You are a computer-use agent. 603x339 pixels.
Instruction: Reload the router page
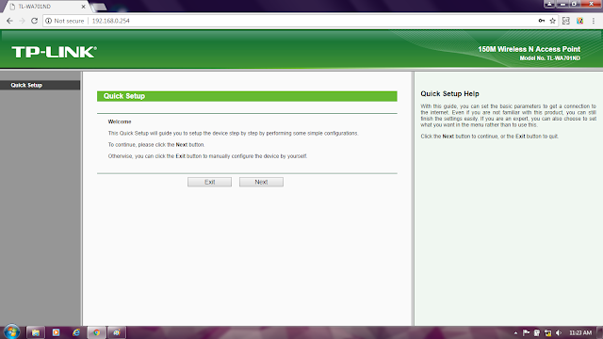(34, 21)
